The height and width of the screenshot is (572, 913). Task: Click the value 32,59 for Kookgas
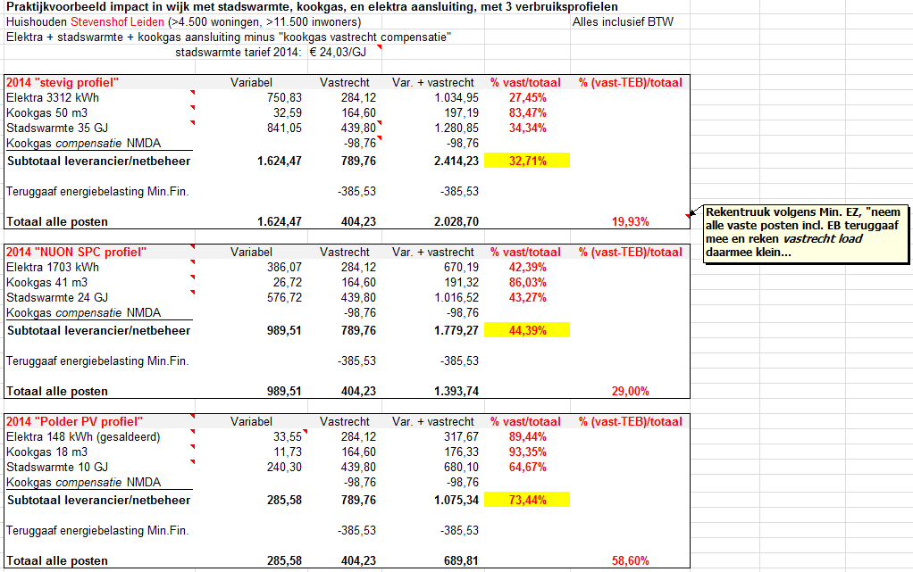288,113
